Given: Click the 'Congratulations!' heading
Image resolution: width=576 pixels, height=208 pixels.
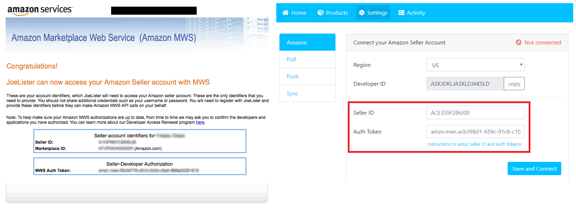Looking at the screenshot, I should click(x=32, y=66).
